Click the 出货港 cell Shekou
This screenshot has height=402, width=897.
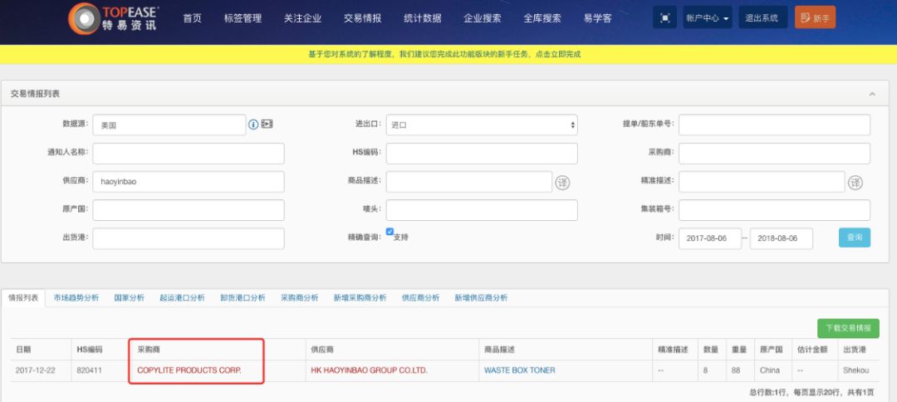(855, 370)
